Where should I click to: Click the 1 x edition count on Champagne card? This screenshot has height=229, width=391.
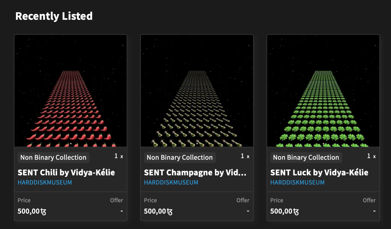[245, 156]
